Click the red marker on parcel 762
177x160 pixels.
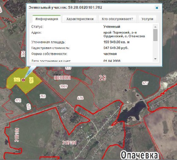(x=23, y=80)
